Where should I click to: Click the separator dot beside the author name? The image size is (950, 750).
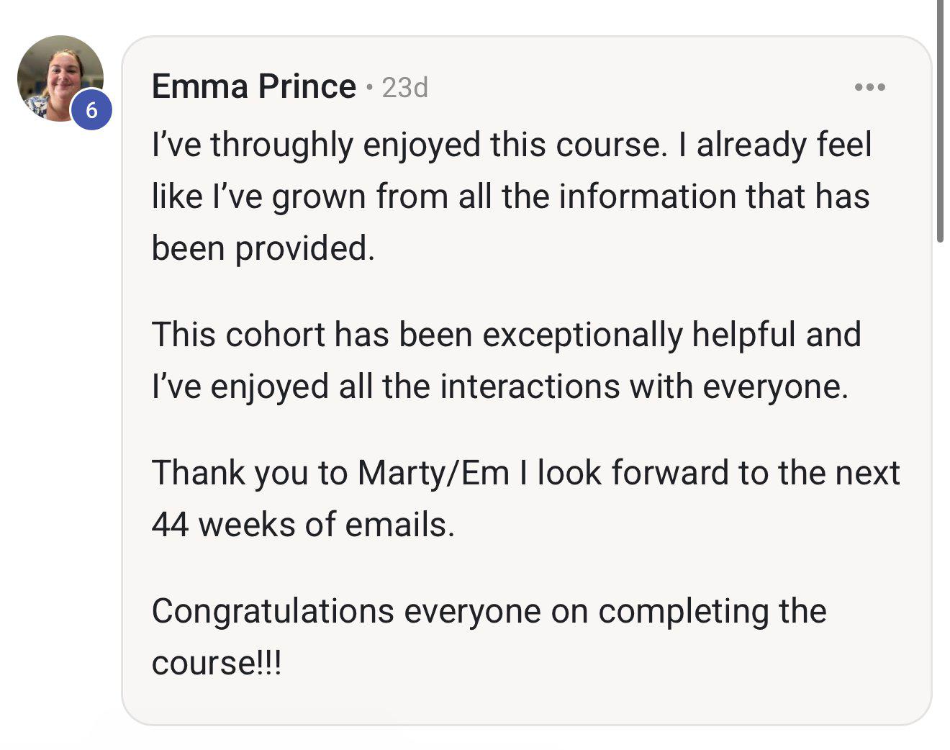[369, 89]
